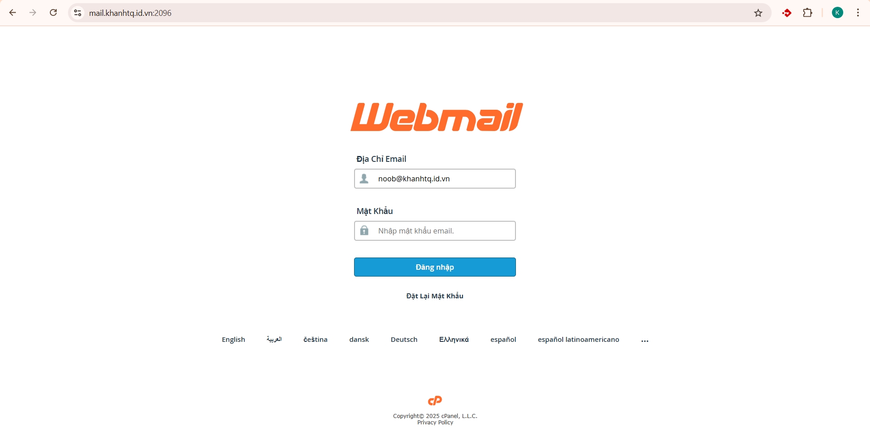
Task: Click the browser back arrow
Action: point(13,13)
